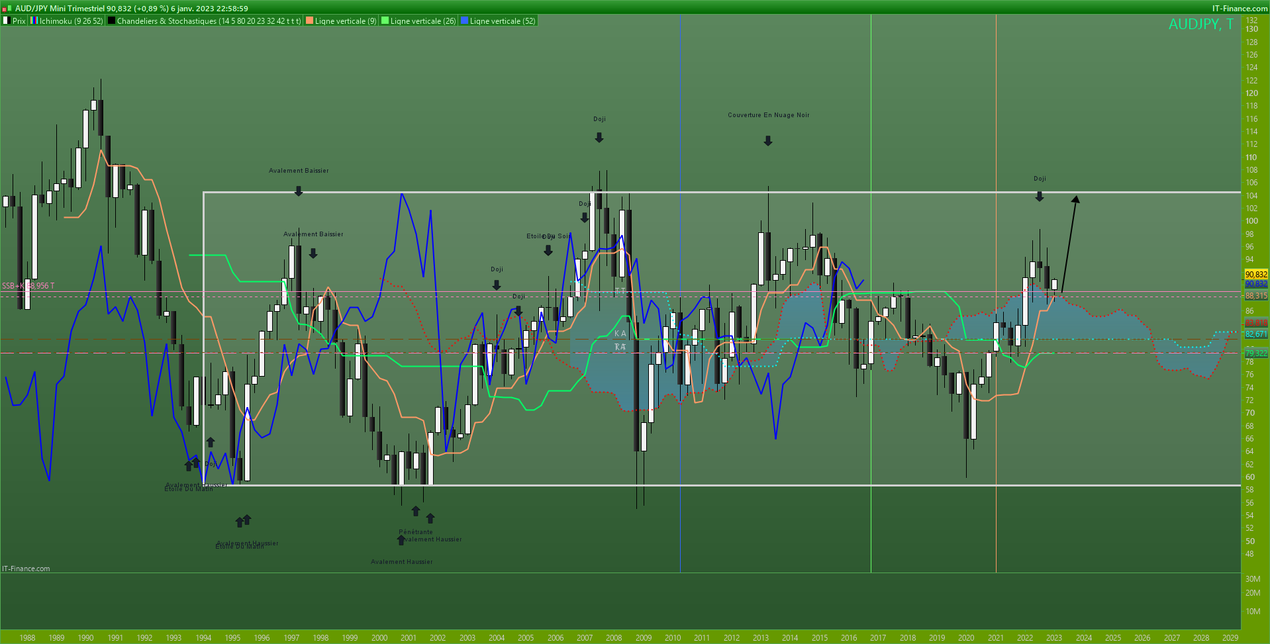The width and height of the screenshot is (1270, 644).
Task: Click the 2015 label on the time axis
Action: [820, 638]
